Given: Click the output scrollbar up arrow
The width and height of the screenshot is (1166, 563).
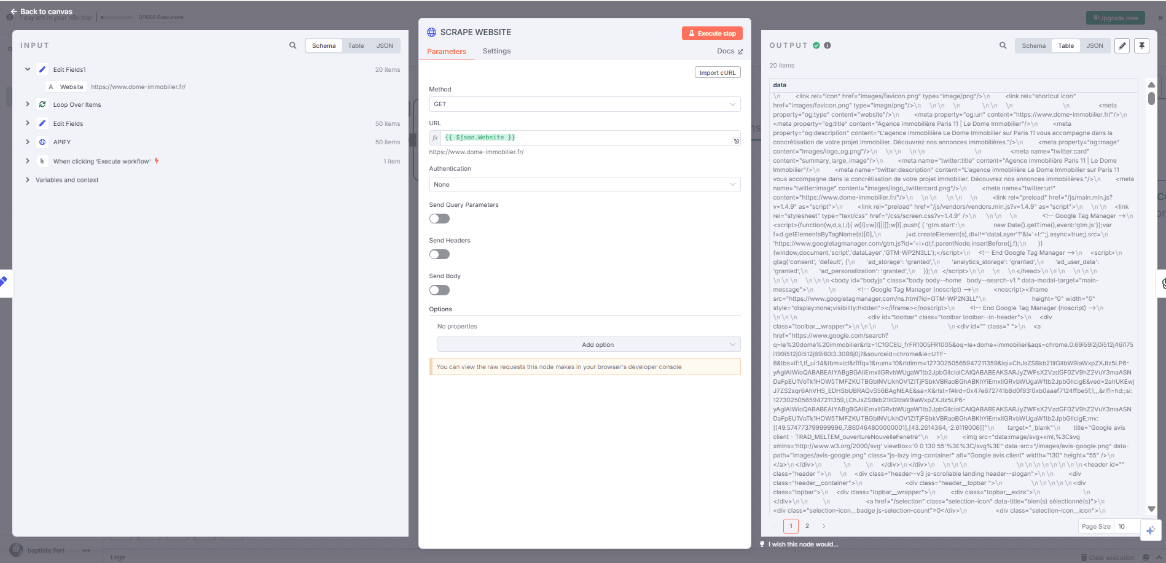Looking at the screenshot, I should [x=1152, y=85].
